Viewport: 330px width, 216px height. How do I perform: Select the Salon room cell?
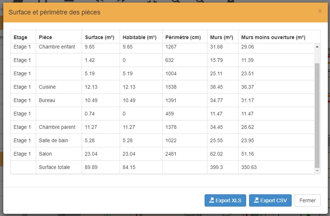pos(45,154)
